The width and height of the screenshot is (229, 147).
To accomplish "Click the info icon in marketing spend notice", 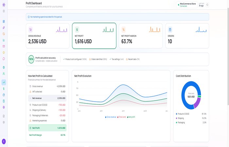I will (x=29, y=17).
